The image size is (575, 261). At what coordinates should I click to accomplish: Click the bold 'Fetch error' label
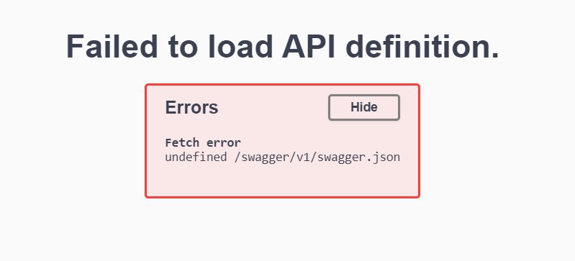[203, 142]
